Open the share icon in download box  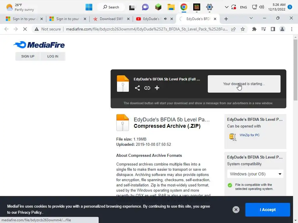[137, 88]
